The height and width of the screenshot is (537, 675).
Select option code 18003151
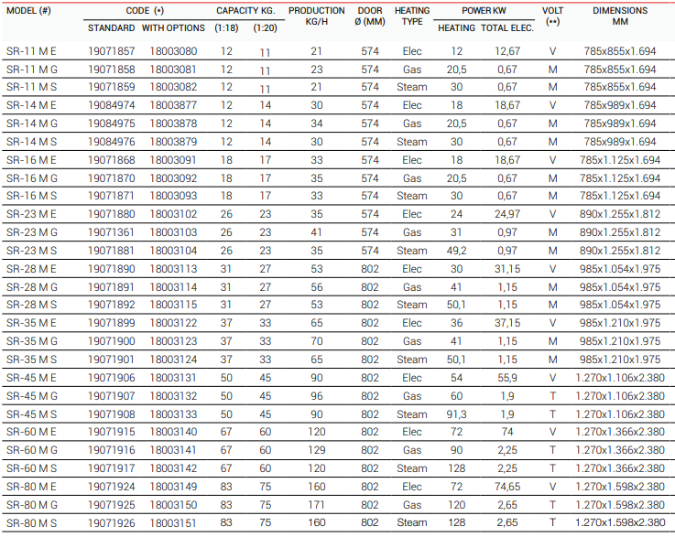[x=173, y=522]
